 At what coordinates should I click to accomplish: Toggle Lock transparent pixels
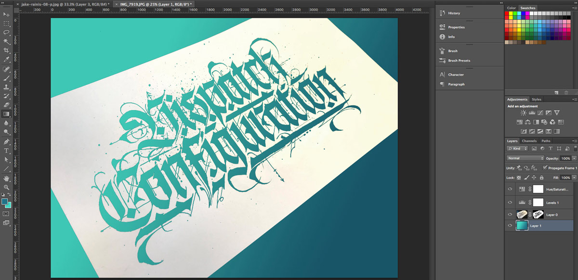click(519, 178)
